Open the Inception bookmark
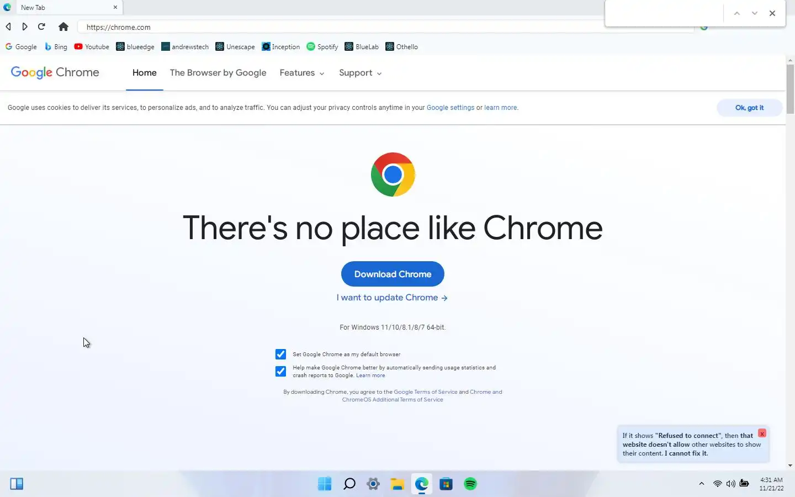Screen dimensions: 795x497 (x=281, y=47)
